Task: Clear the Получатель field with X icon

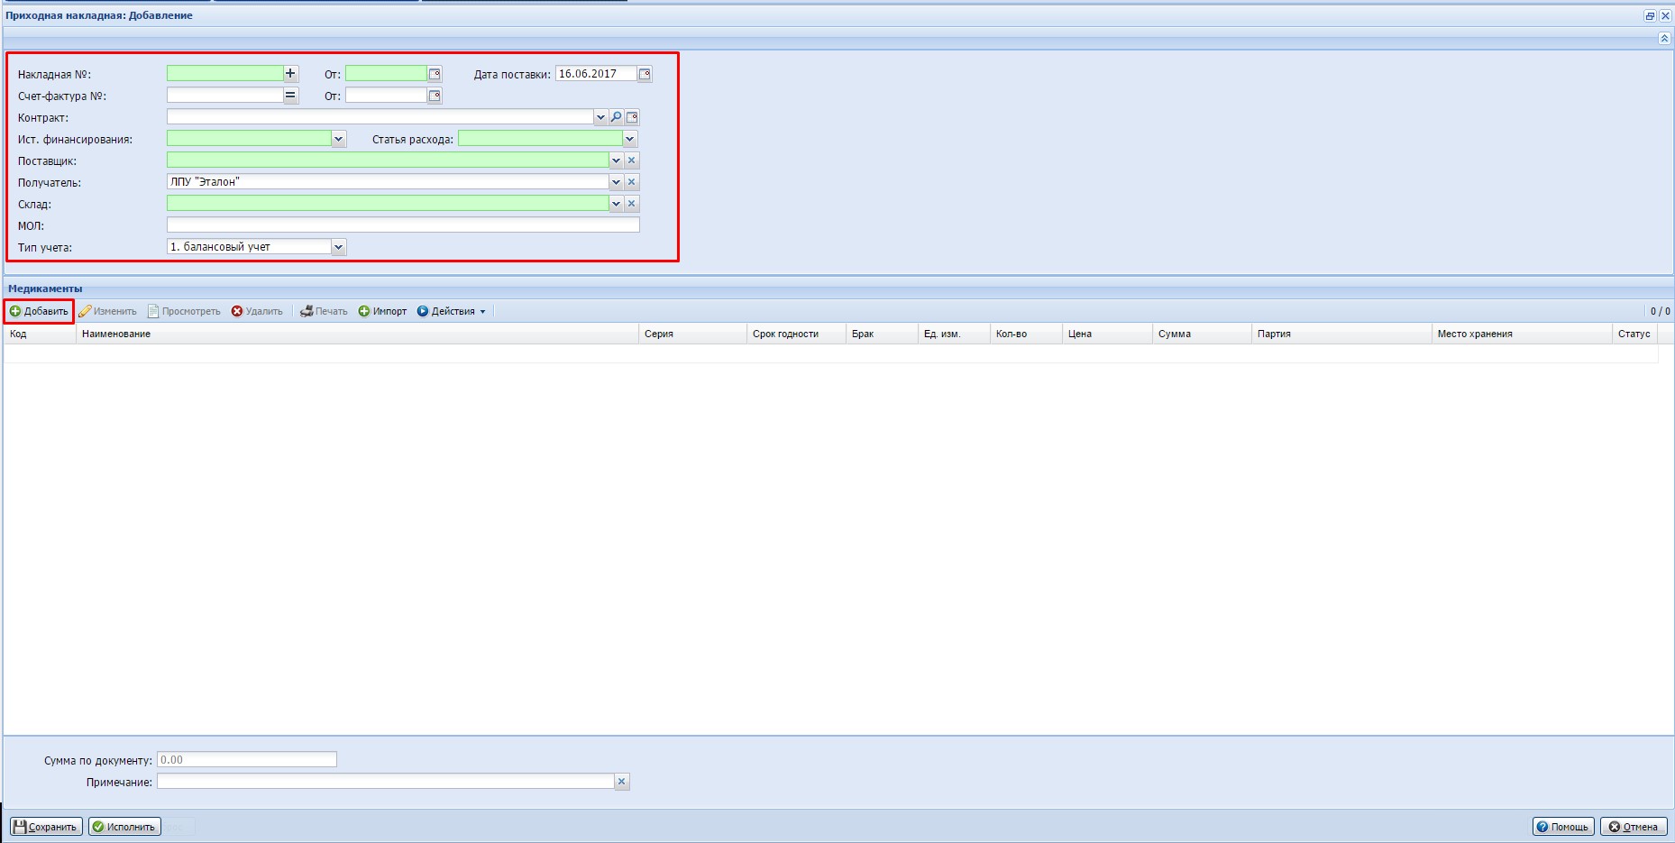Action: pos(632,182)
